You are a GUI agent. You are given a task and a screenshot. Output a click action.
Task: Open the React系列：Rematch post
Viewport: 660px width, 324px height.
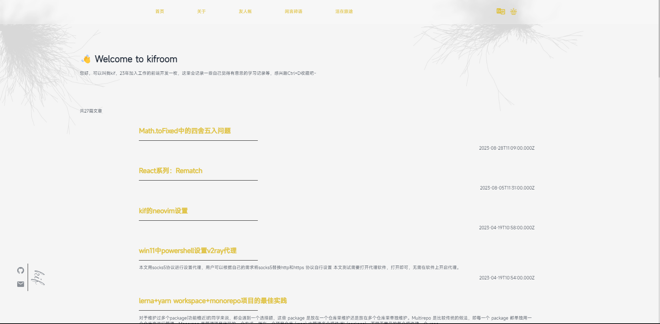coord(170,171)
